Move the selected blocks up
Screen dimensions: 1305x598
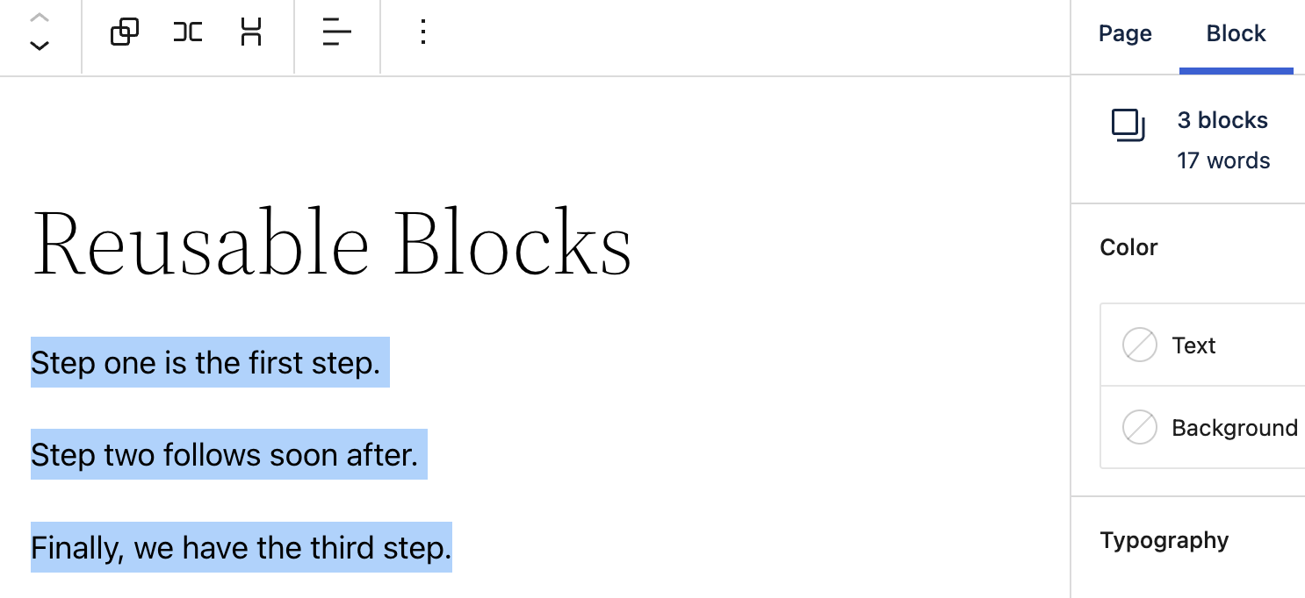click(x=40, y=18)
